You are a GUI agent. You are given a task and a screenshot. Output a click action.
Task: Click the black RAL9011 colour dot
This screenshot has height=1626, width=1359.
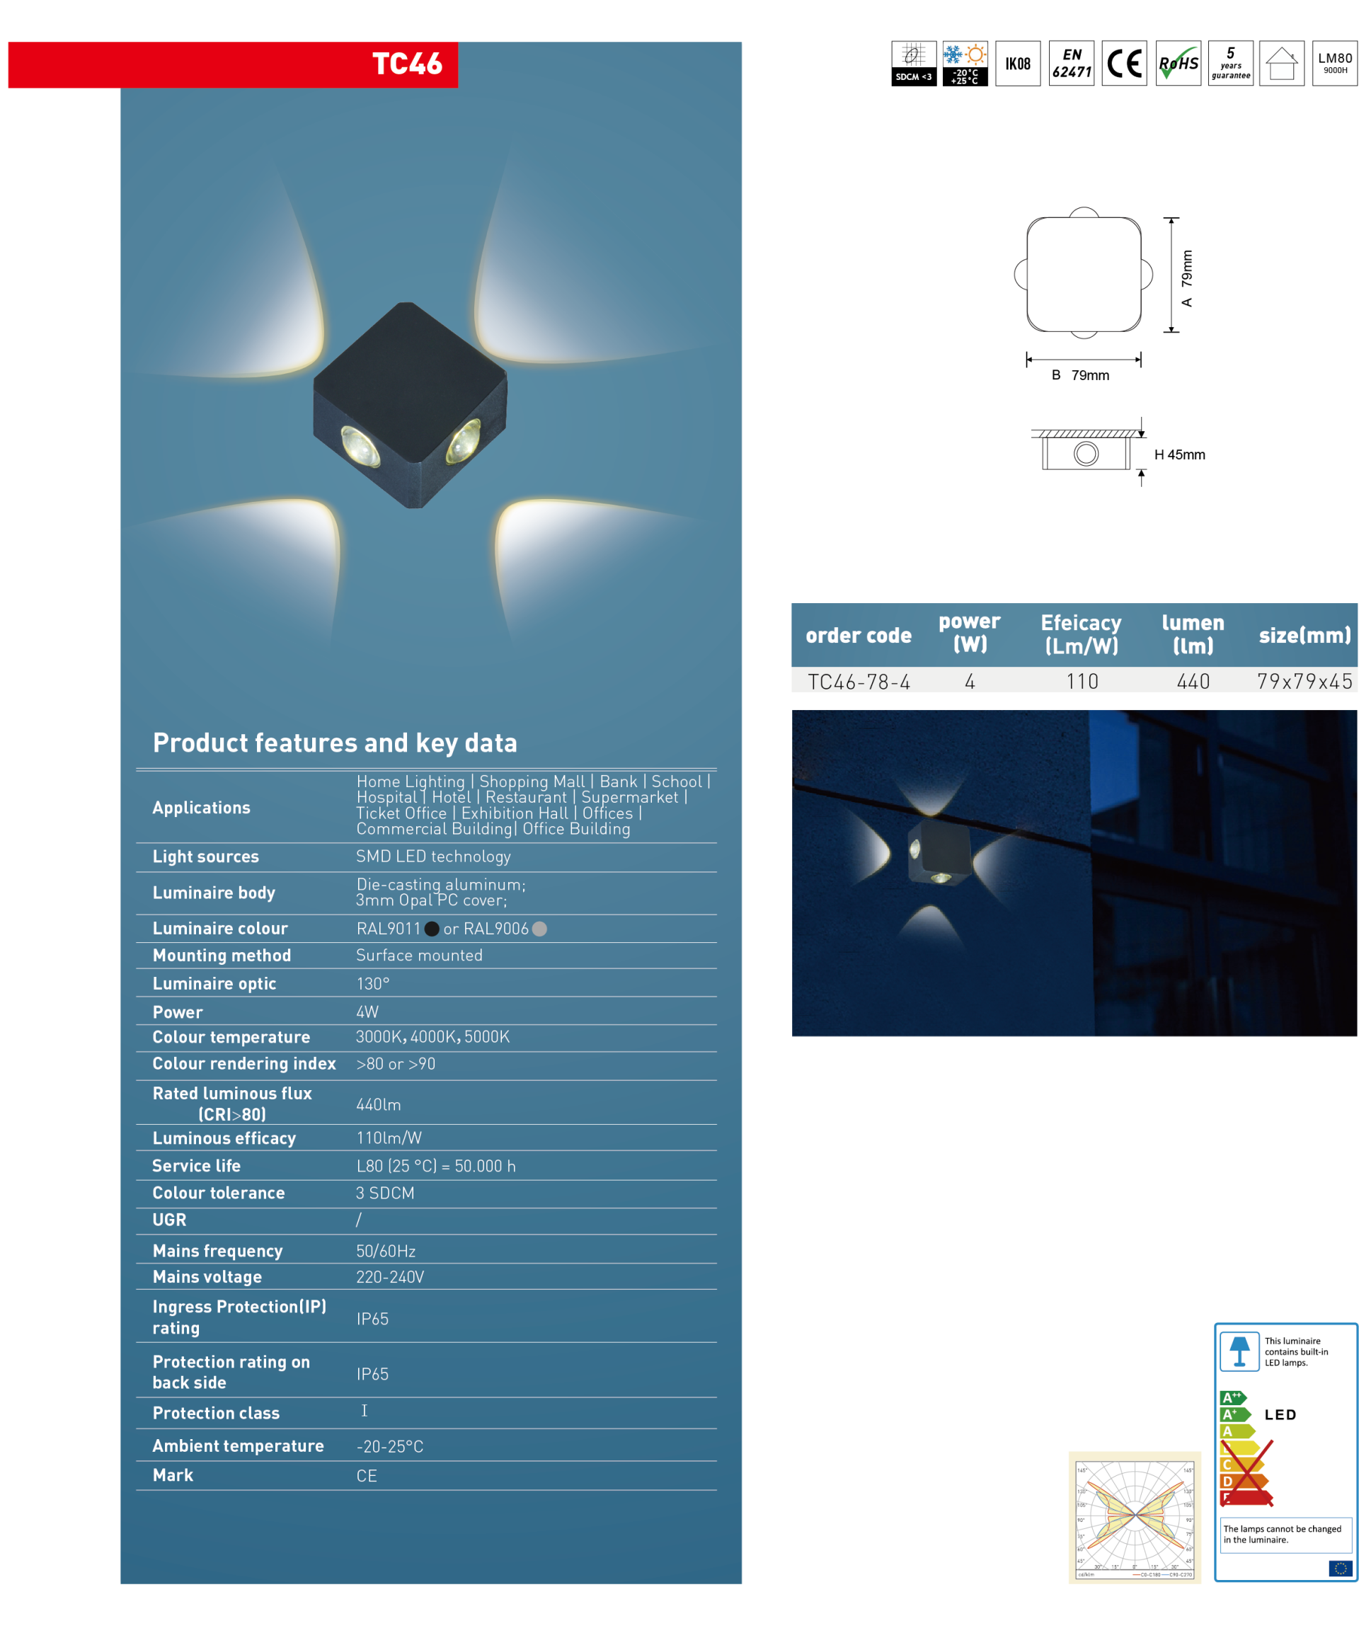tap(432, 928)
